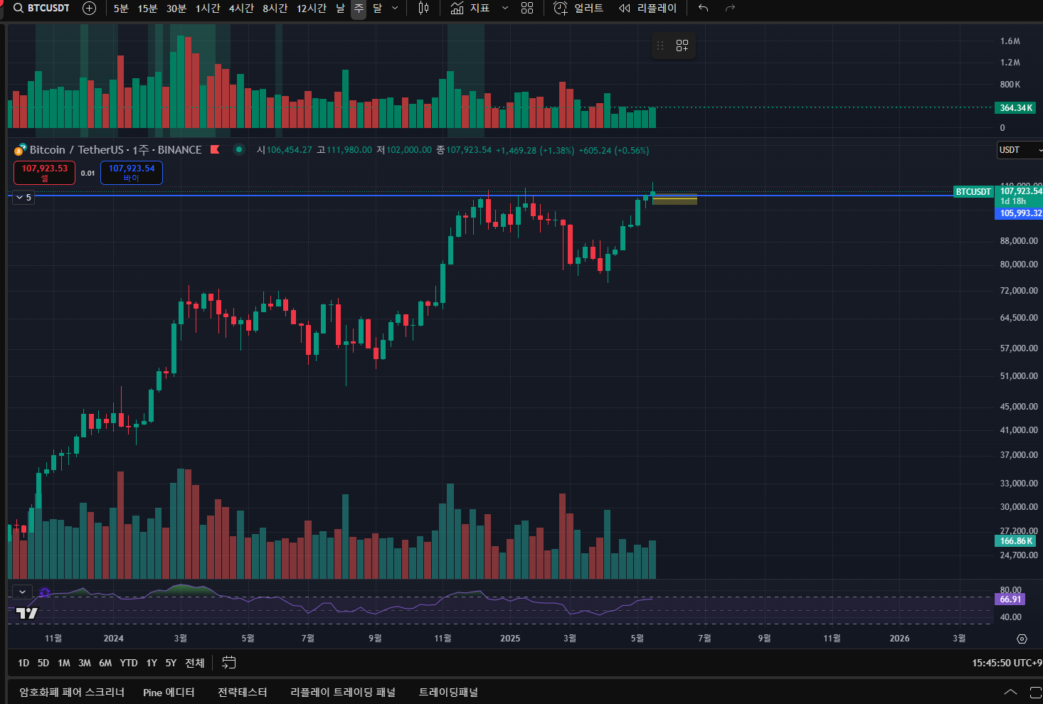Collapse the indicator legend showing 5
The width and height of the screenshot is (1043, 704).
click(x=23, y=197)
